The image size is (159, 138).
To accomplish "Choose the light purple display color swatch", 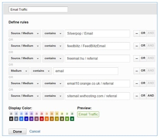I will click(x=31, y=114).
